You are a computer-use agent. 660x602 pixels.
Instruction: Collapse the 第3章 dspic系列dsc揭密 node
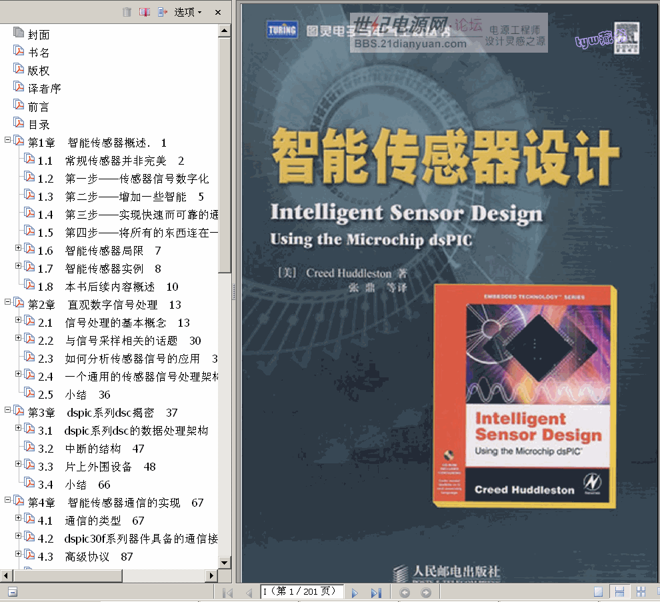click(7, 410)
